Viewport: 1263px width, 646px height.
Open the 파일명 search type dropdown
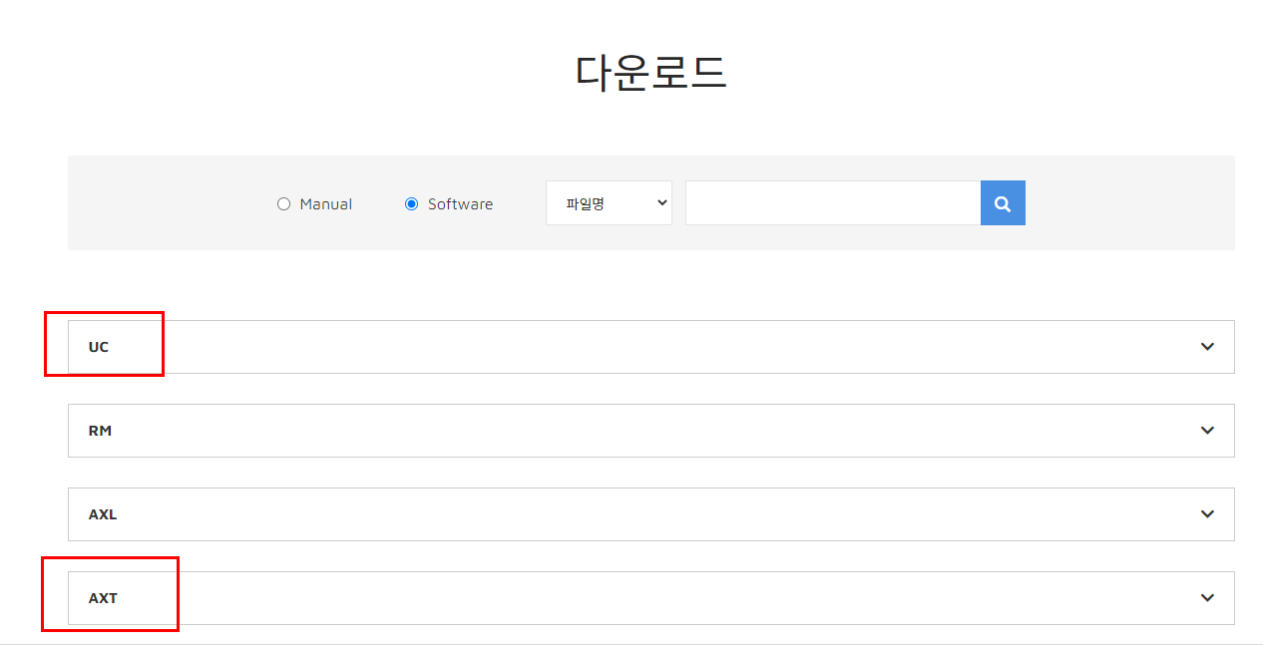(x=609, y=203)
